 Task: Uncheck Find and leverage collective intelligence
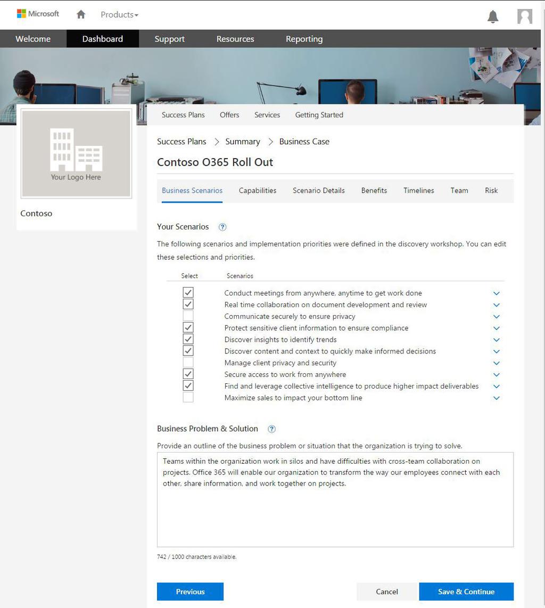188,385
